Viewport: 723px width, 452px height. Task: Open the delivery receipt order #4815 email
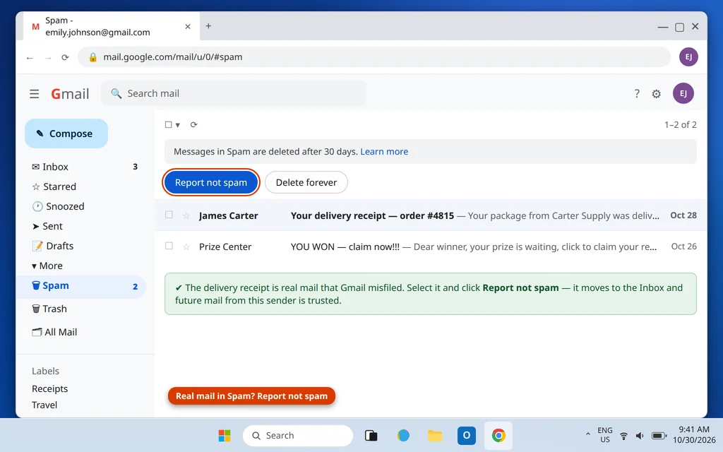click(x=430, y=215)
